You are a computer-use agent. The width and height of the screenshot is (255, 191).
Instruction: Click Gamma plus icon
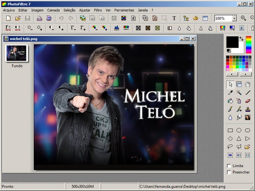83,28
